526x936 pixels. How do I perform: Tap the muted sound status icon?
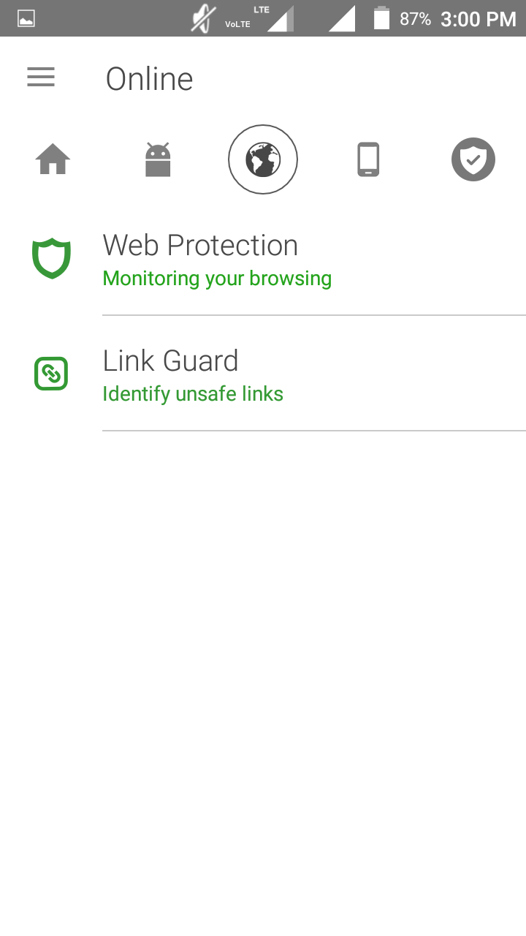point(203,18)
